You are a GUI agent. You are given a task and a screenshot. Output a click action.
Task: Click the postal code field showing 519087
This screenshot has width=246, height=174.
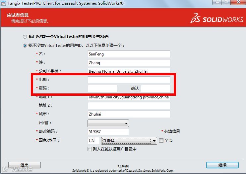click(108, 132)
